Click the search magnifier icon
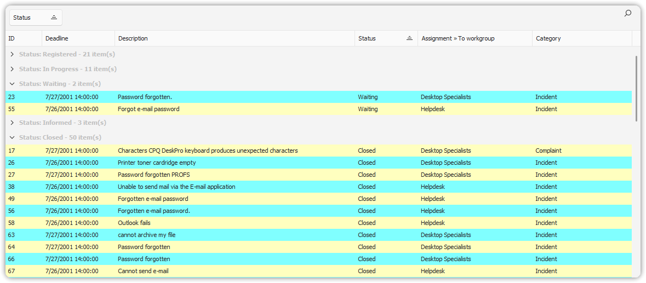 [x=628, y=14]
